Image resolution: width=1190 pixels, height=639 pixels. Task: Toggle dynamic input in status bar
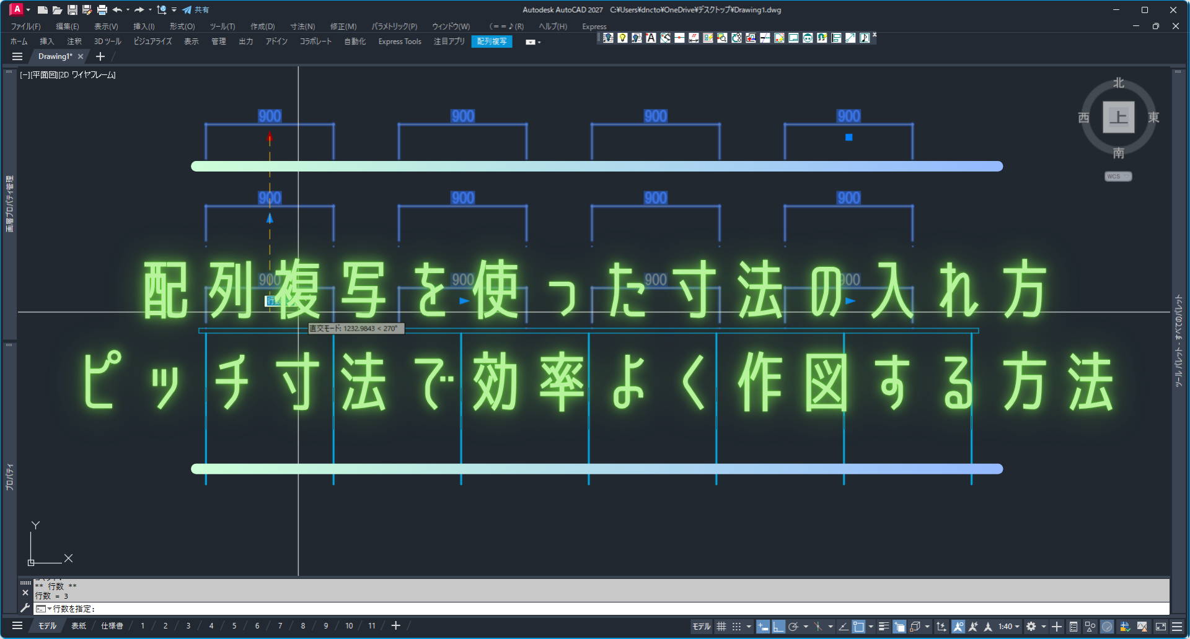(763, 627)
